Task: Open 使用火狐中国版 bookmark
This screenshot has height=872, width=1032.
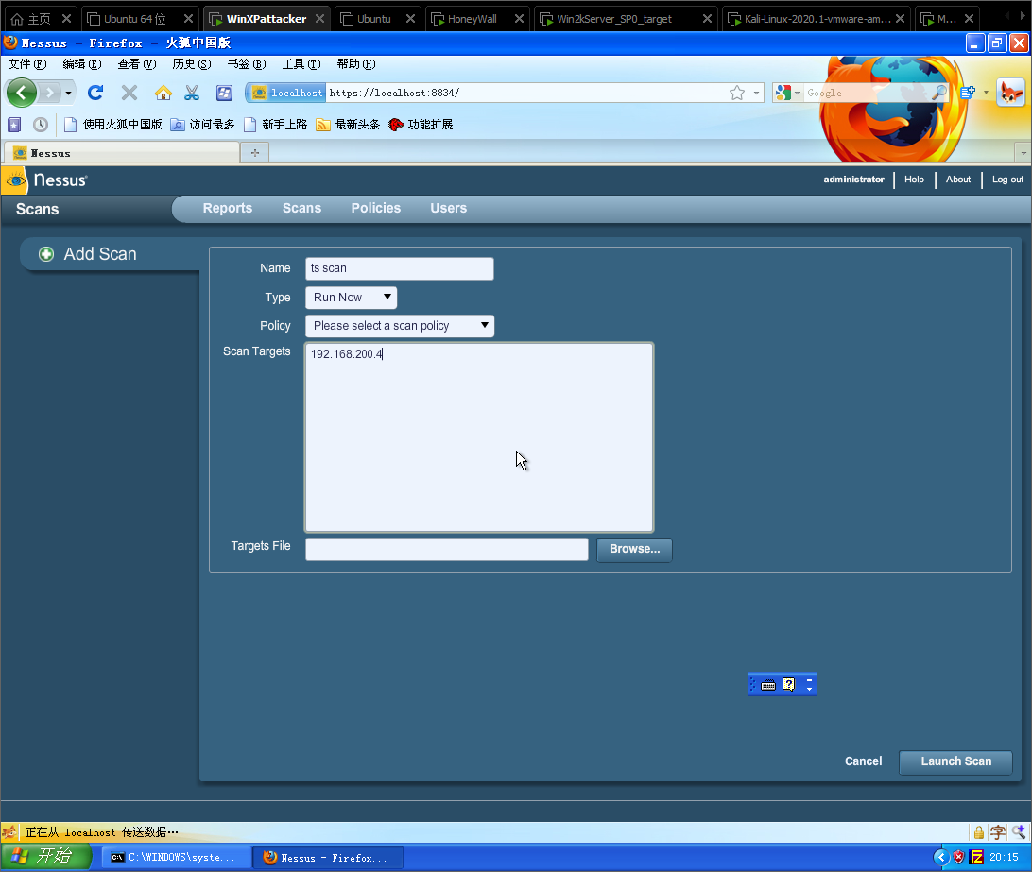Action: (x=113, y=125)
